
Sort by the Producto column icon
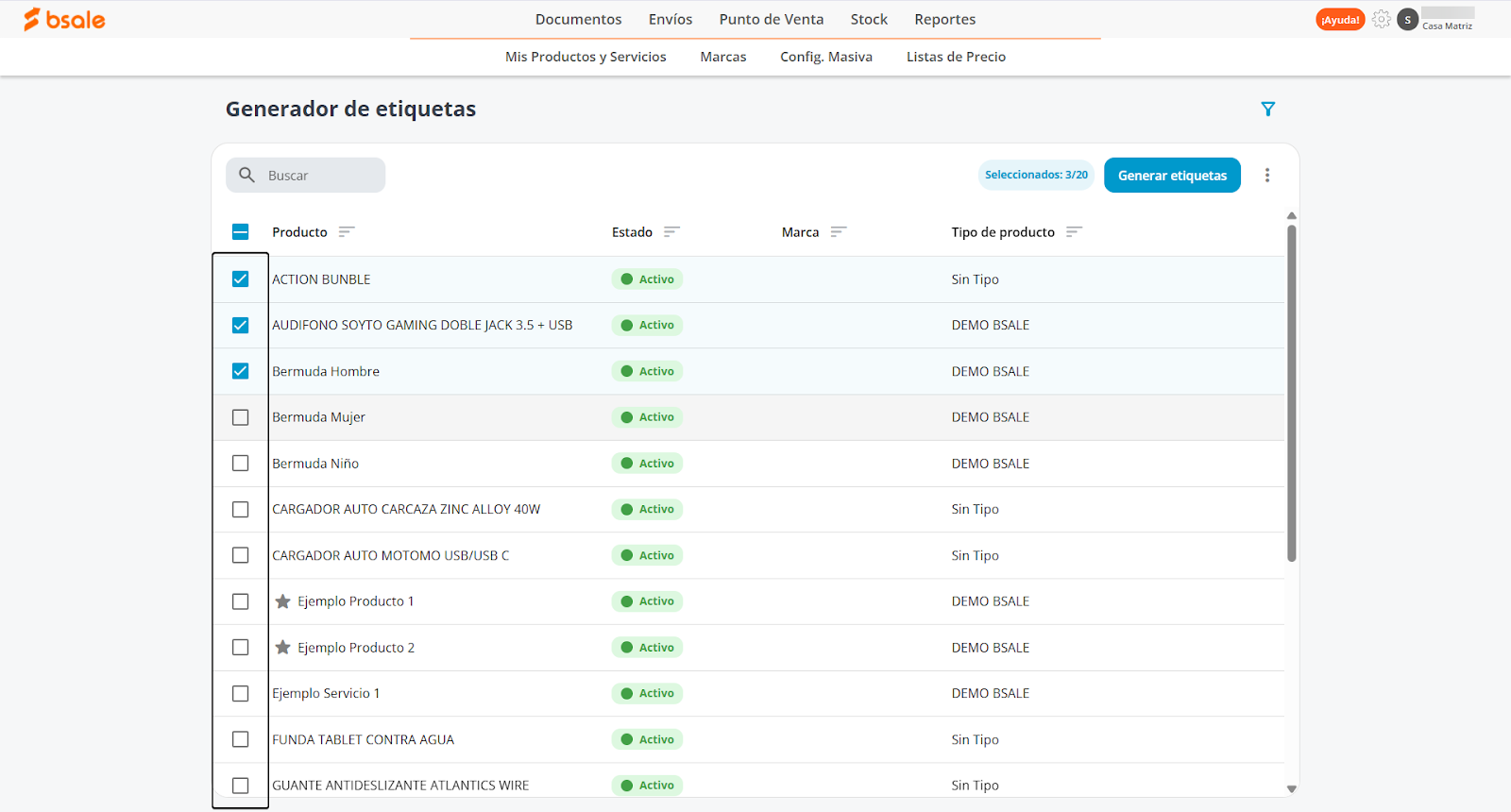[347, 231]
